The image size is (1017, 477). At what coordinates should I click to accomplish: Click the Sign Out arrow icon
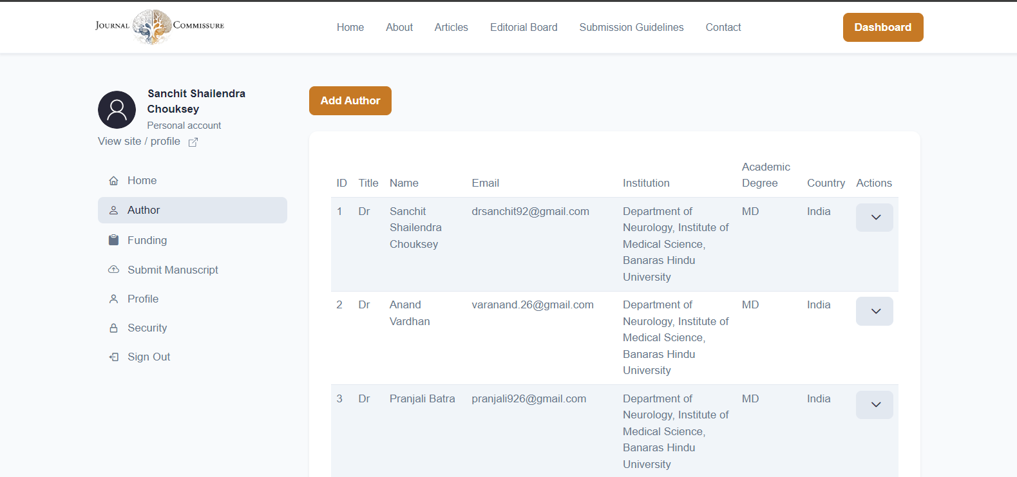[x=114, y=357]
